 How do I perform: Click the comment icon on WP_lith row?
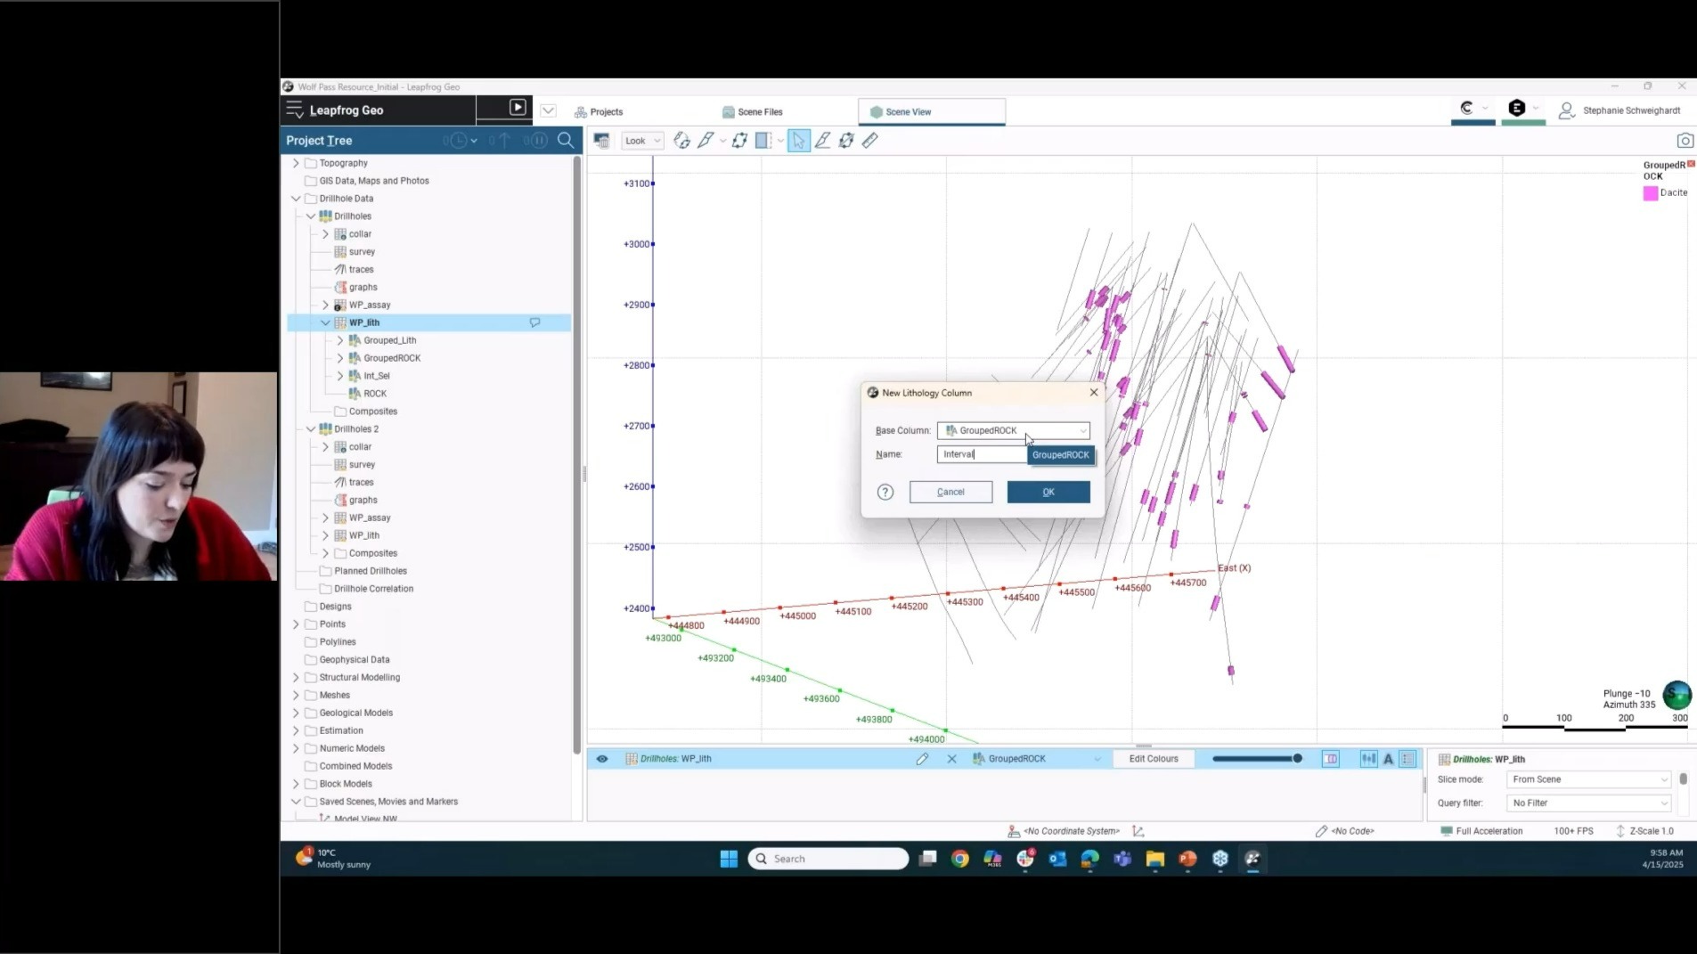coord(534,322)
